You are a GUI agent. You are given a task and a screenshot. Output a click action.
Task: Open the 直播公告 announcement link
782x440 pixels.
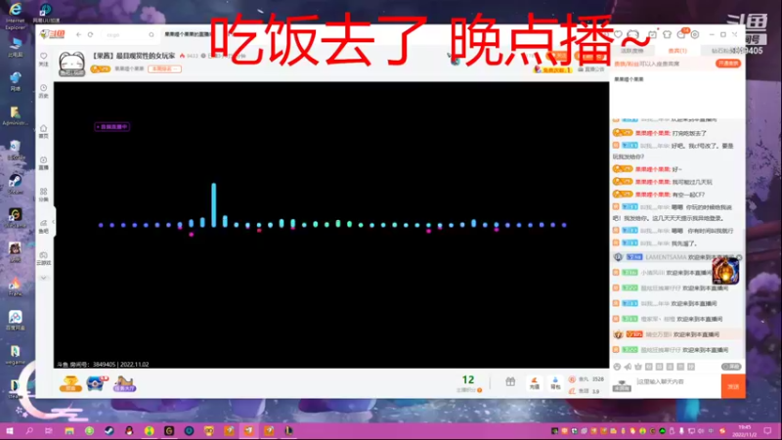[591, 69]
